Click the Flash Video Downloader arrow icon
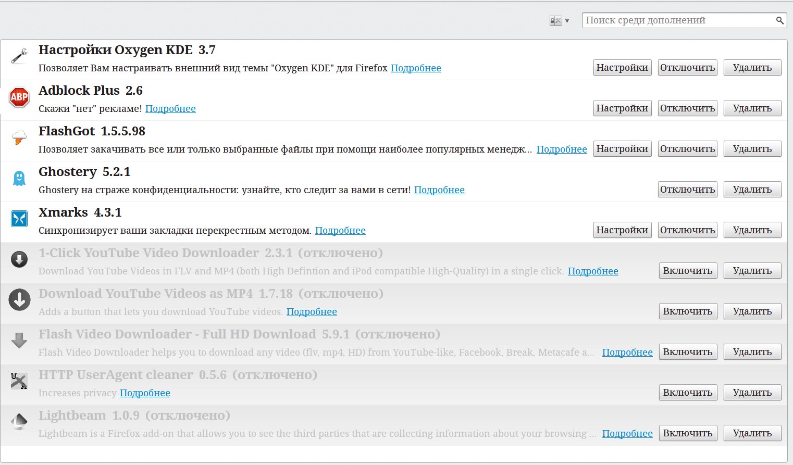 19,341
